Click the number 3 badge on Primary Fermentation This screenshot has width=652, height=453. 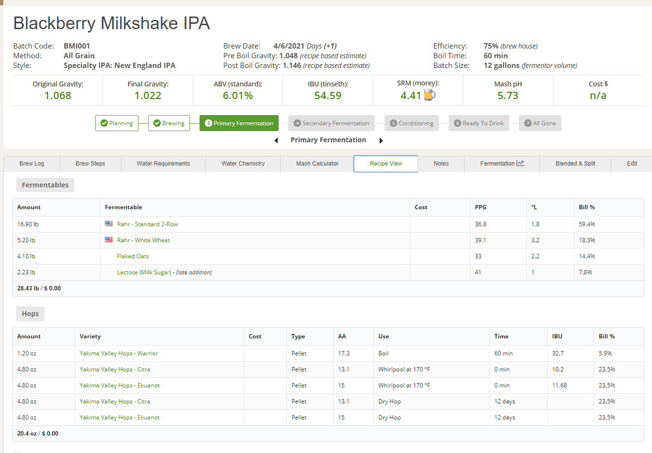tap(208, 123)
